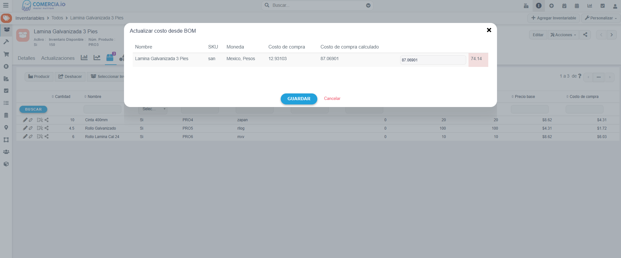The width and height of the screenshot is (621, 258).
Task: Go to previous record arrow
Action: tap(601, 35)
